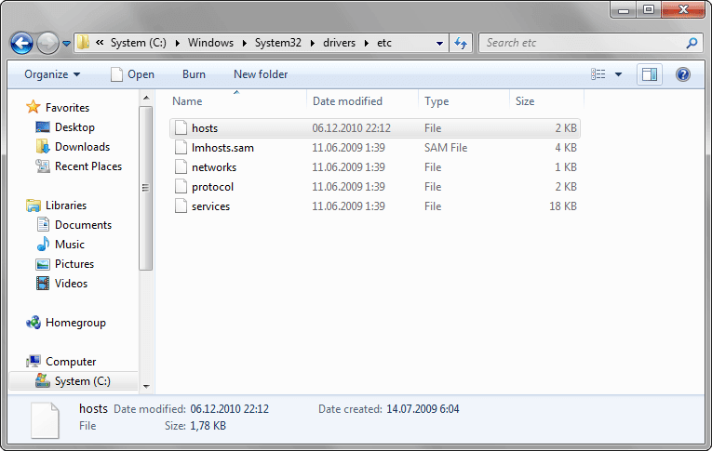This screenshot has width=712, height=451.
Task: Click the navigation pane scroll down arrow
Action: (x=146, y=387)
